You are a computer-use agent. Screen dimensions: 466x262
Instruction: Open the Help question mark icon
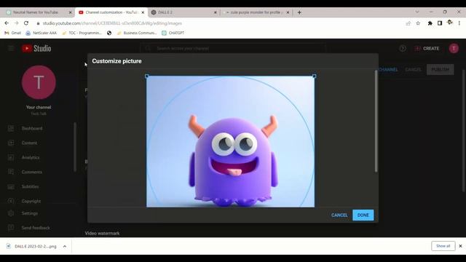coord(403,49)
